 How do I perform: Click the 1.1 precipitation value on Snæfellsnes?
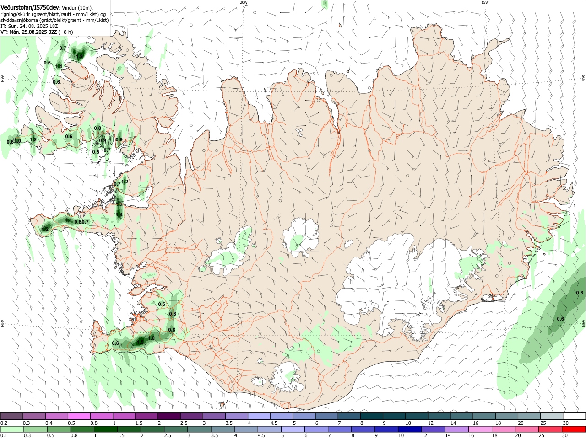tap(69, 220)
